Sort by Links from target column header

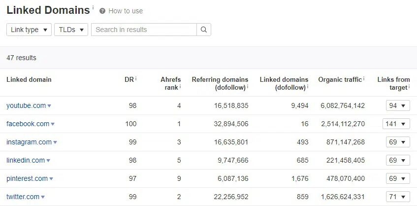click(393, 83)
